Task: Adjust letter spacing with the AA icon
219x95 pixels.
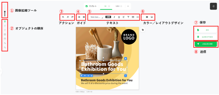Action: tap(133, 17)
